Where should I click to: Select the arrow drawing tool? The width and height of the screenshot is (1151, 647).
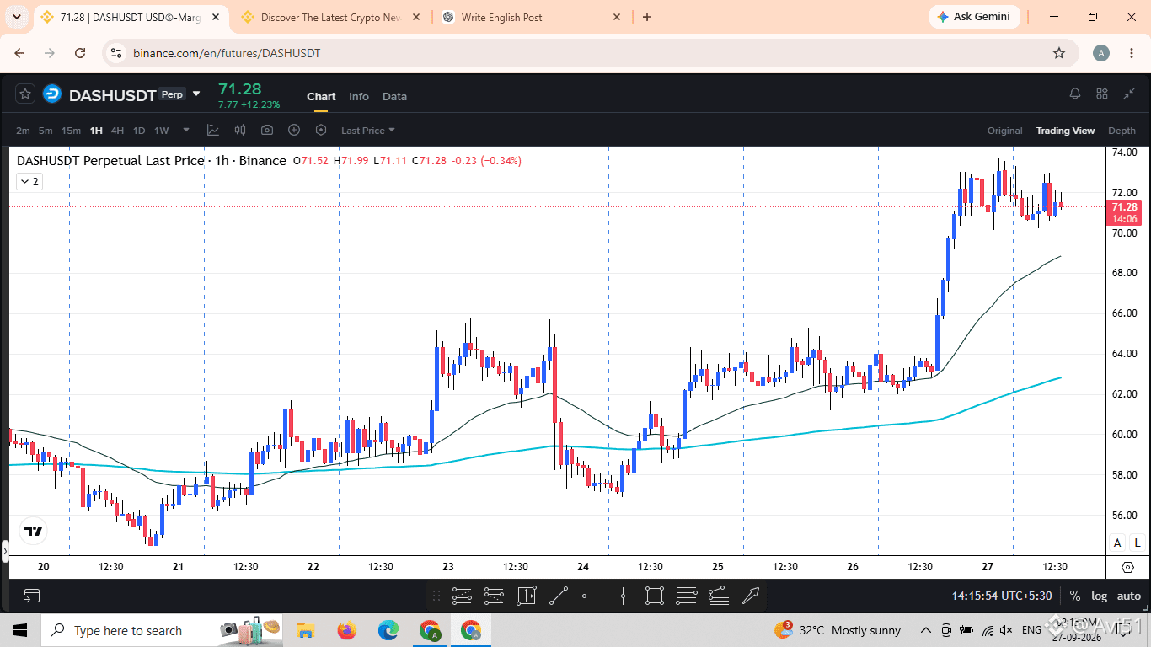click(x=751, y=596)
